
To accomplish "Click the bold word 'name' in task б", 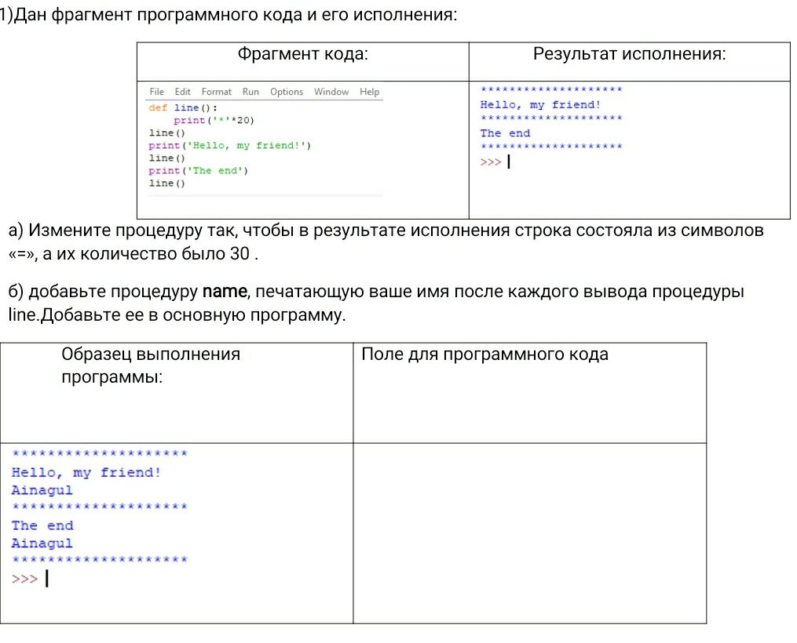I will [225, 291].
